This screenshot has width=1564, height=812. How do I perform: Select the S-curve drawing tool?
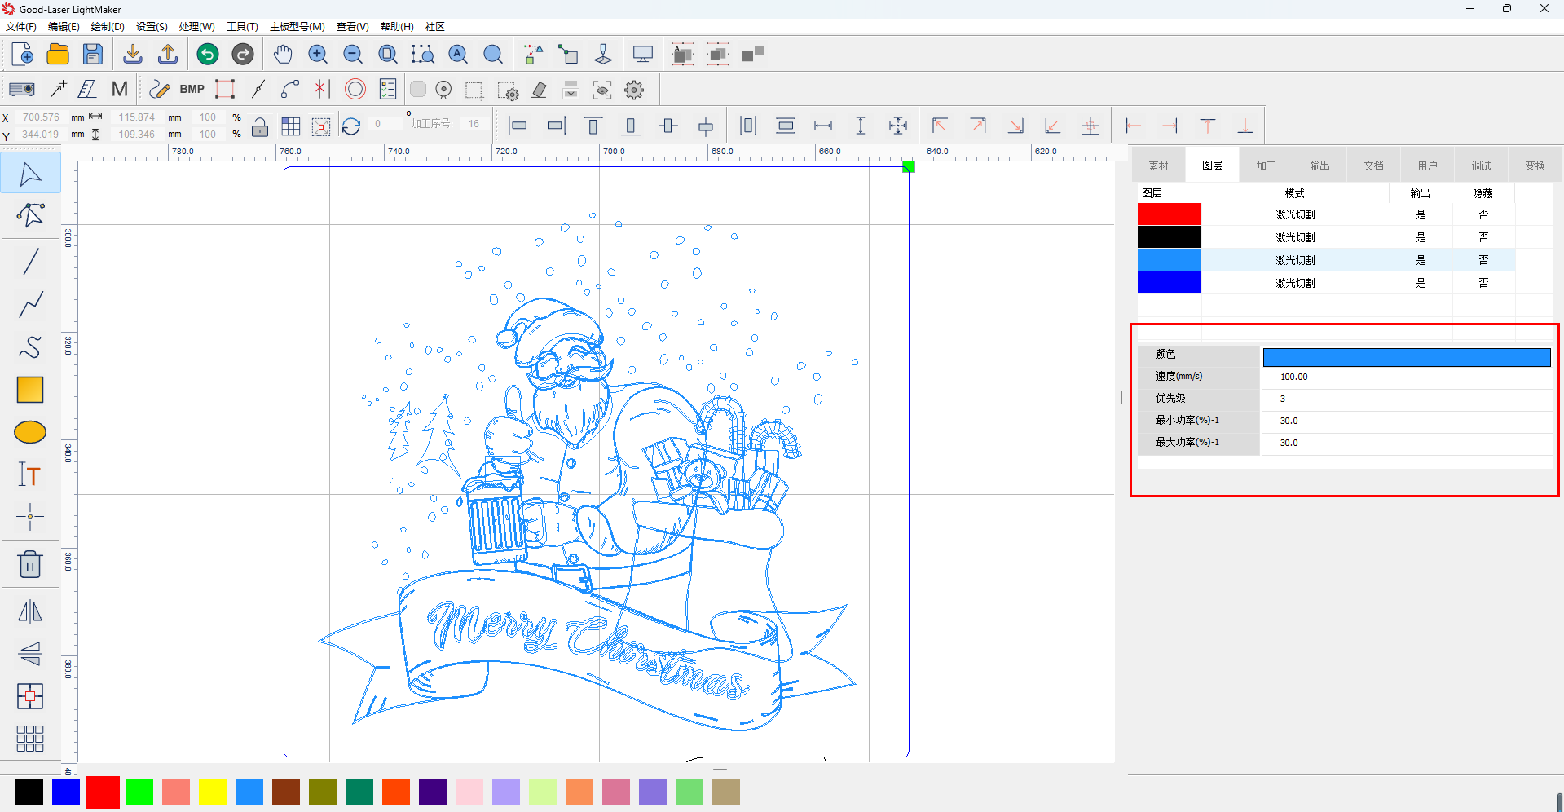point(30,347)
